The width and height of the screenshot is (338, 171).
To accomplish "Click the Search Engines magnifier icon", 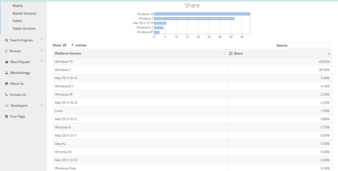I will coord(7,40).
